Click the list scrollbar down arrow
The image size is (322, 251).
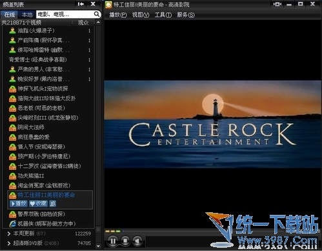[98, 246]
